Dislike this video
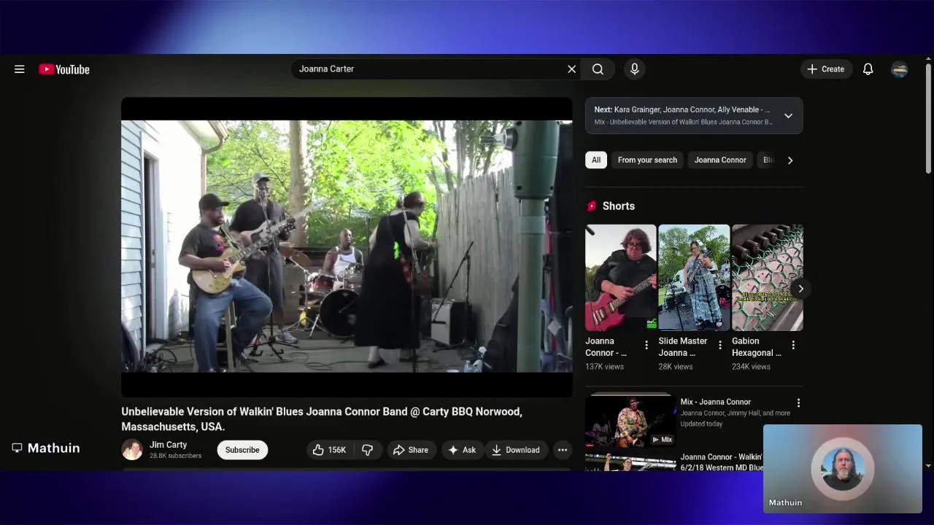 [x=368, y=450]
